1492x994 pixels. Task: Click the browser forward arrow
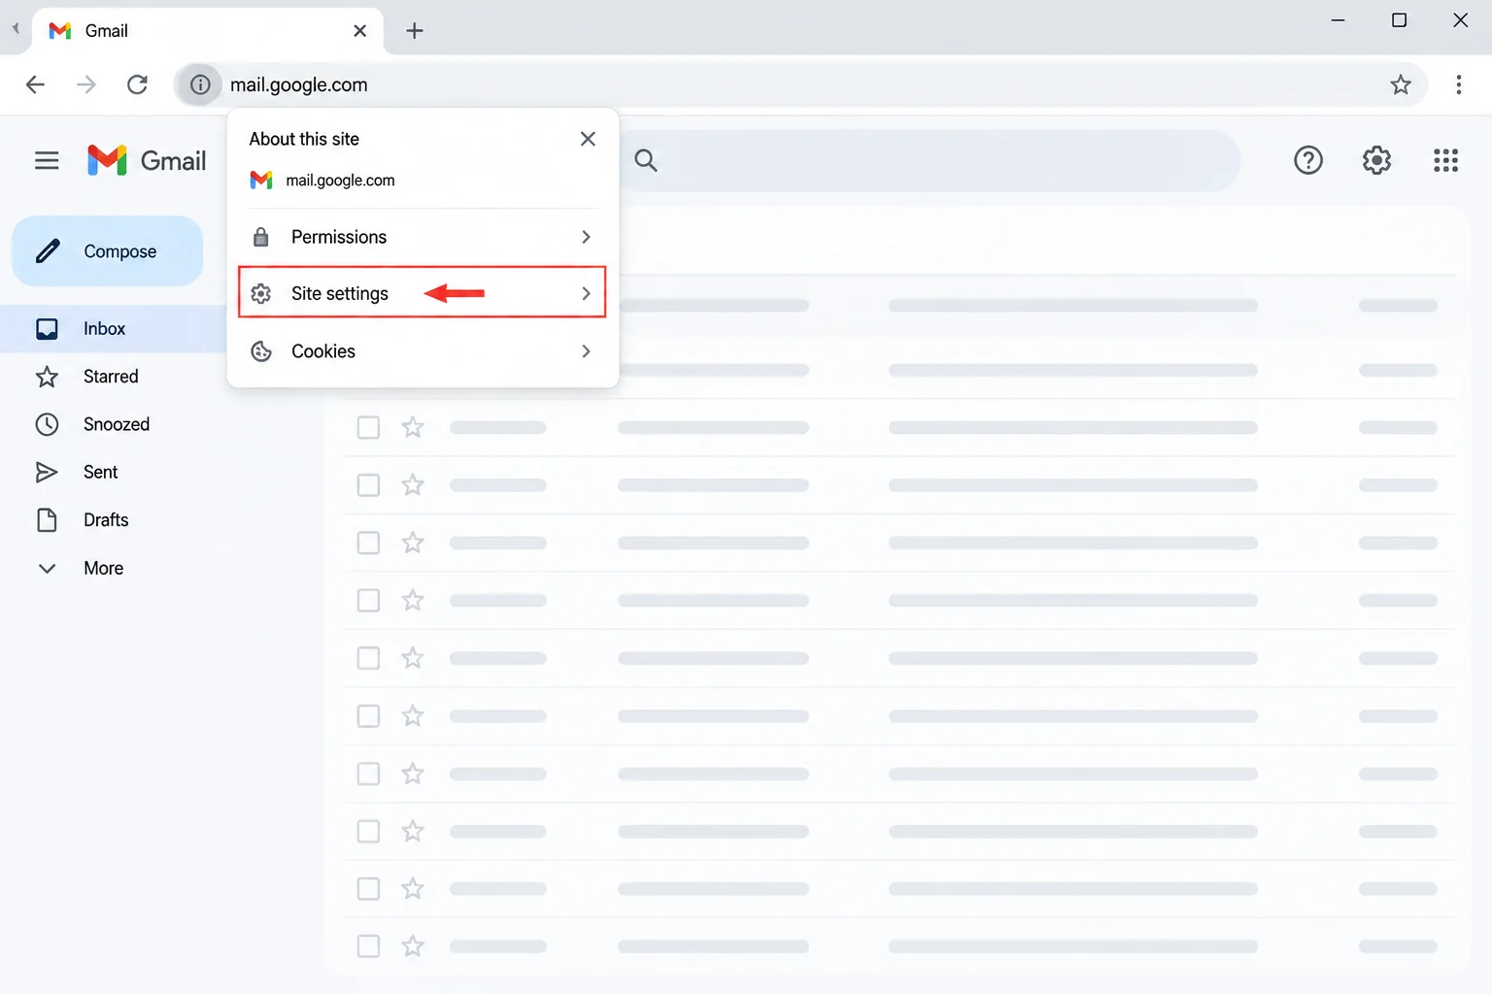coord(86,84)
